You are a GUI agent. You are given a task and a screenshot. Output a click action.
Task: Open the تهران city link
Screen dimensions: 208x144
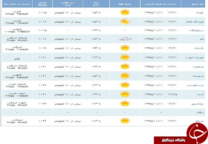tap(200, 13)
